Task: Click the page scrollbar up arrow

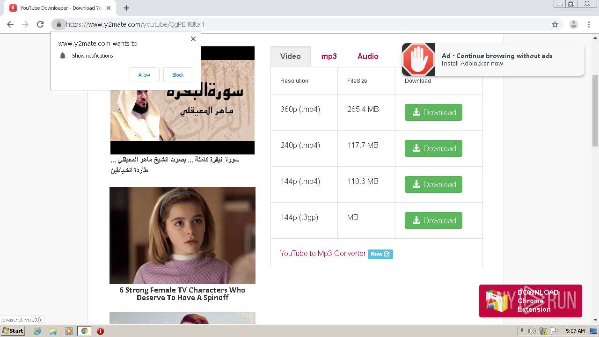Action: (595, 38)
